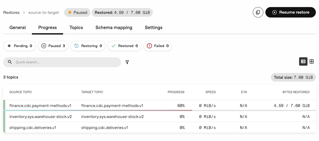Open the Topics tab
Viewport: 319px width, 141px height.
point(76,27)
